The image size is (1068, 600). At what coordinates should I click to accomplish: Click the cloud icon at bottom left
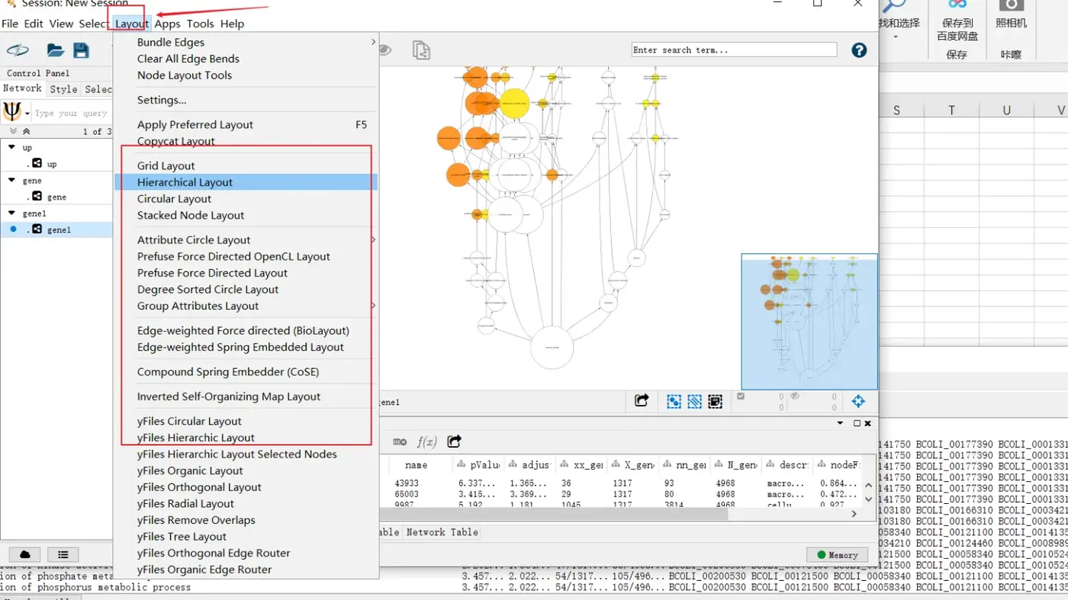(x=24, y=554)
